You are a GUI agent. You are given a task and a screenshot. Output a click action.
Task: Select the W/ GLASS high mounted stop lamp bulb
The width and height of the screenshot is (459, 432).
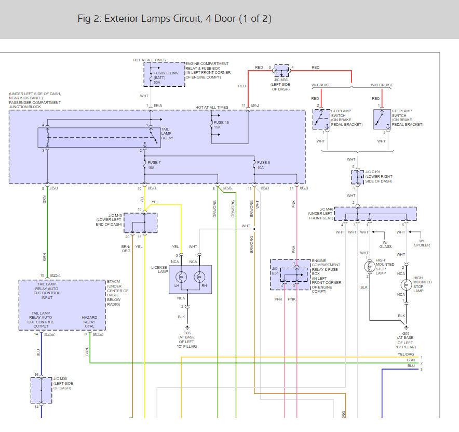pyautogui.click(x=369, y=266)
